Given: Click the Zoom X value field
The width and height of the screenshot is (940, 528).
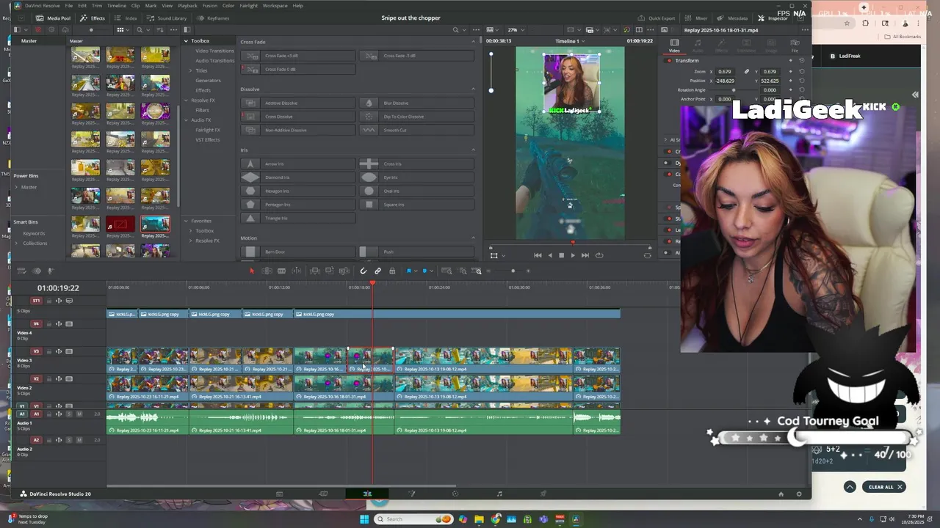Looking at the screenshot, I should click(725, 72).
